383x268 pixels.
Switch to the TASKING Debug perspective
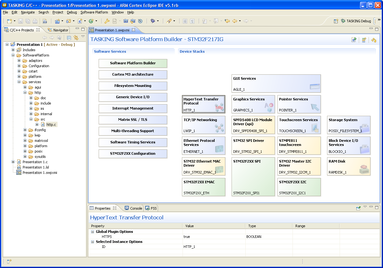(x=356, y=21)
